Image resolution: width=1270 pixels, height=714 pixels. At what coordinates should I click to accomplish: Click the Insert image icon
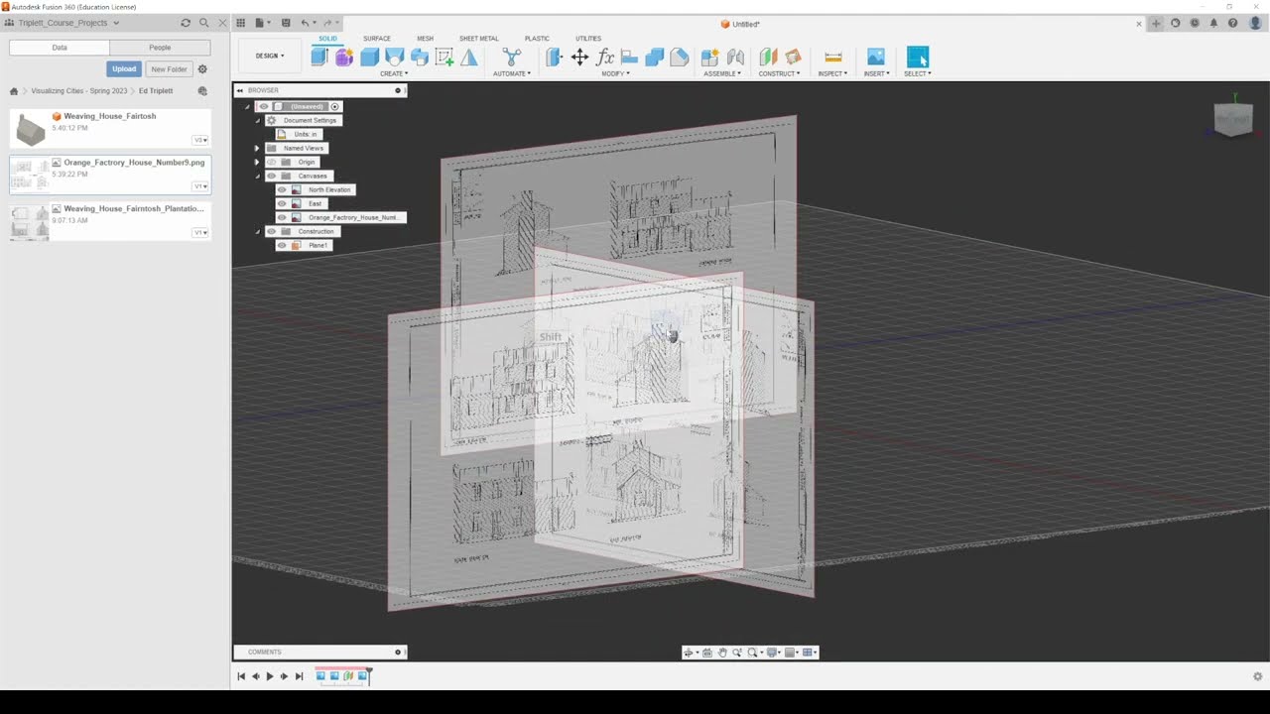click(x=875, y=57)
